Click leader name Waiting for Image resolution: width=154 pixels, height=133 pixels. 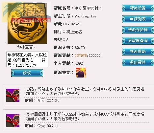(x=86, y=16)
